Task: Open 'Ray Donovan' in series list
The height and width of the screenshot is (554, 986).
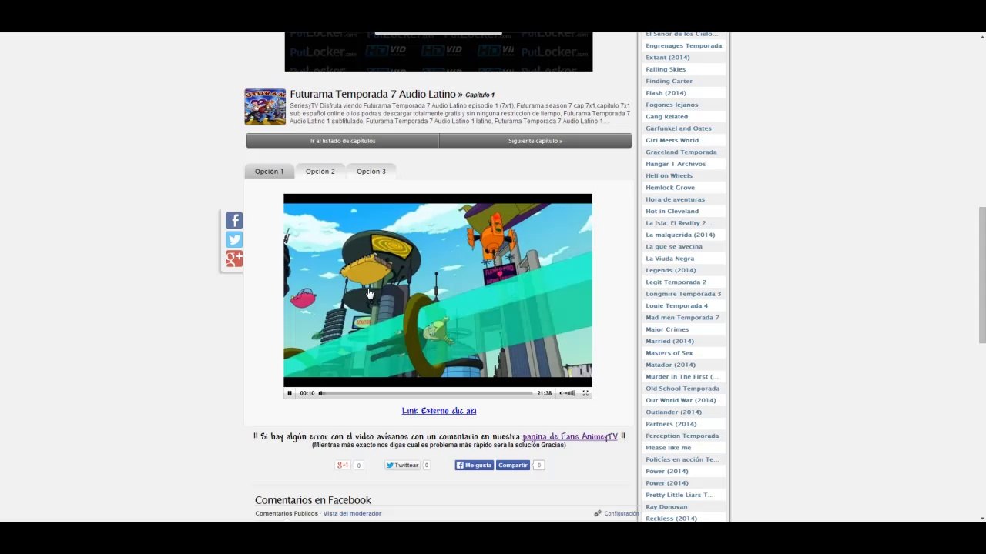Action: (667, 507)
